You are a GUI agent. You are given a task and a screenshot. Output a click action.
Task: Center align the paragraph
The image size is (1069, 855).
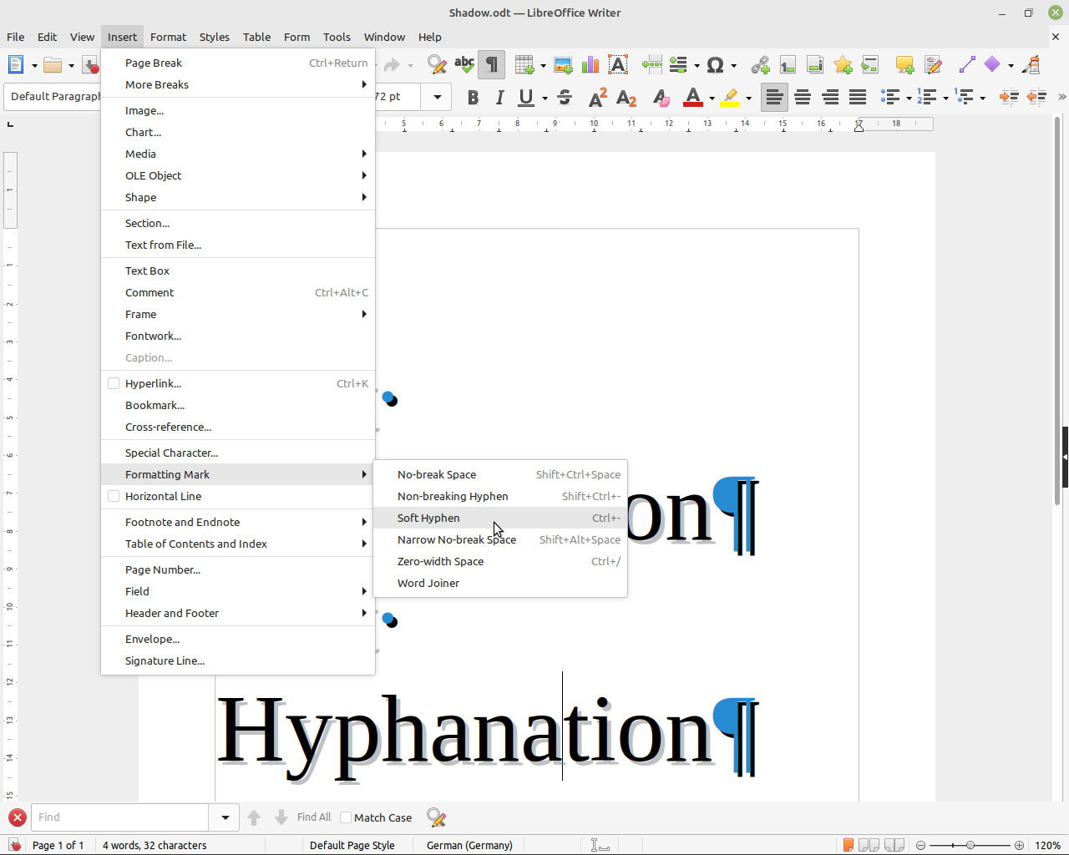click(803, 98)
